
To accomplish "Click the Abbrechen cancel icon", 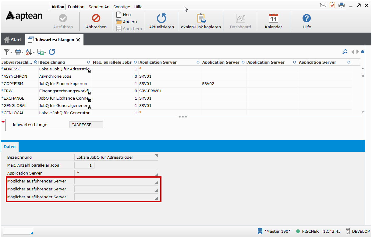I will tap(96, 19).
